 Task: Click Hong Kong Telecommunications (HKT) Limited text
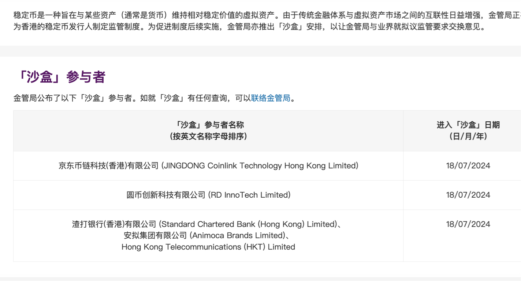[x=208, y=247]
